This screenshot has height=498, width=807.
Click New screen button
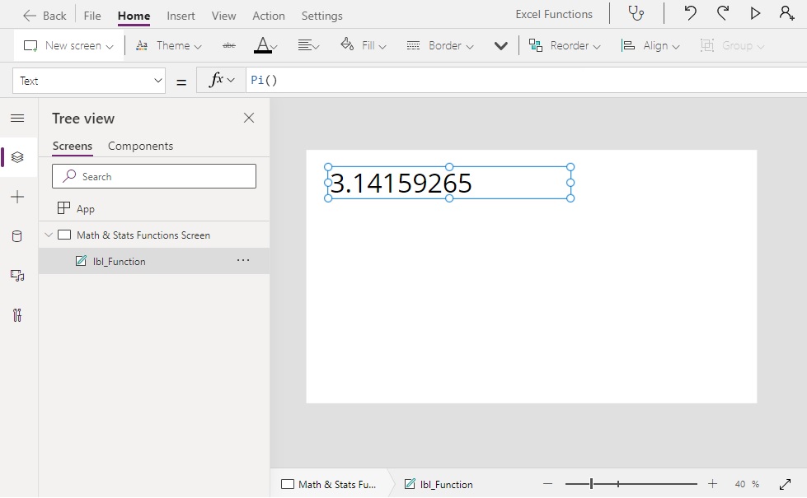[x=68, y=46]
